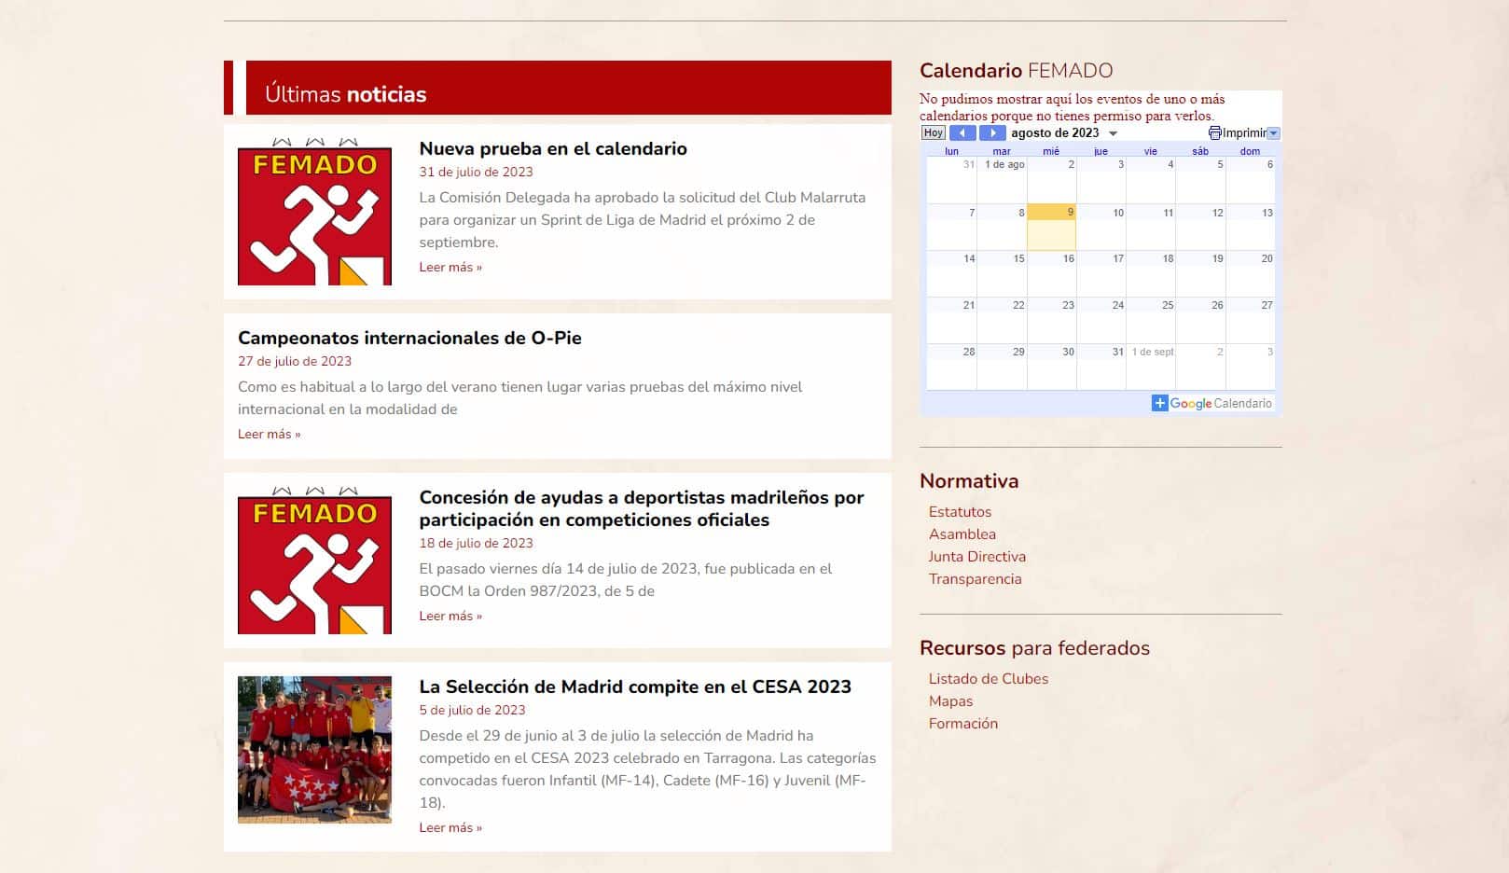Open the calendar view options arrow beside Imprimir
The image size is (1509, 873).
coord(1274,133)
